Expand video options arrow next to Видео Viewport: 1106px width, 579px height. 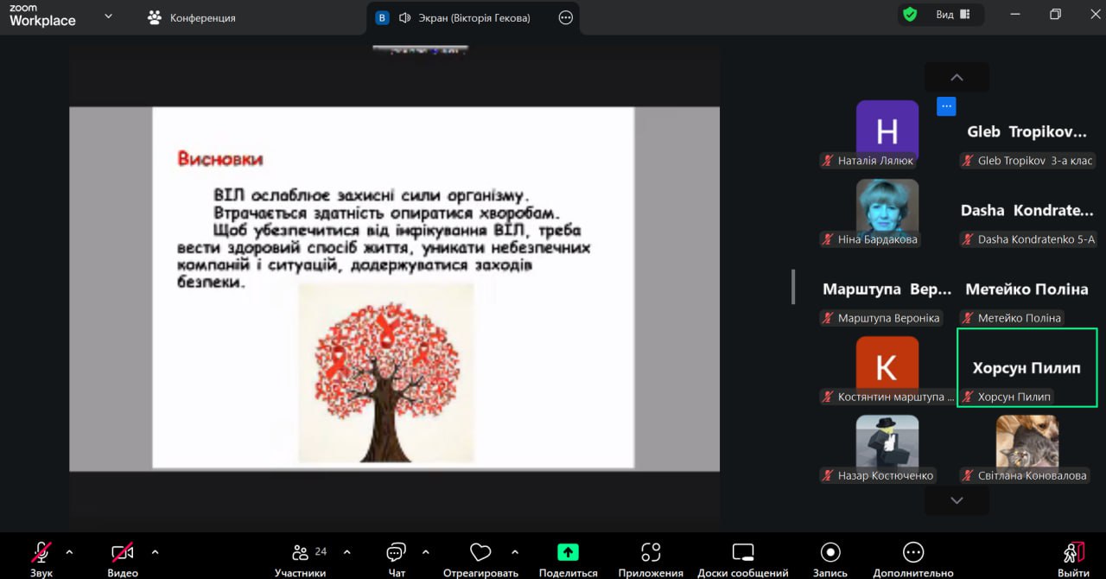[156, 552]
